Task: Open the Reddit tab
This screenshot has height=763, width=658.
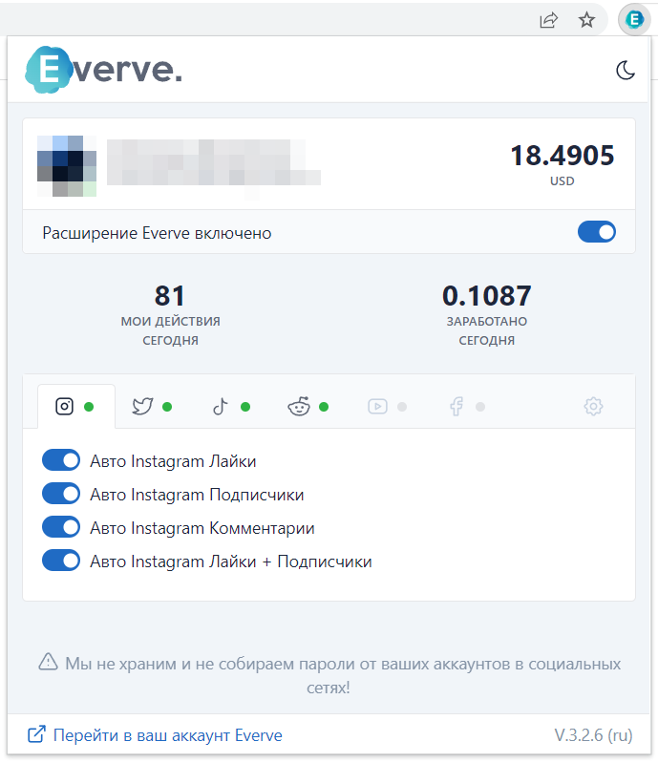Action: pyautogui.click(x=308, y=406)
